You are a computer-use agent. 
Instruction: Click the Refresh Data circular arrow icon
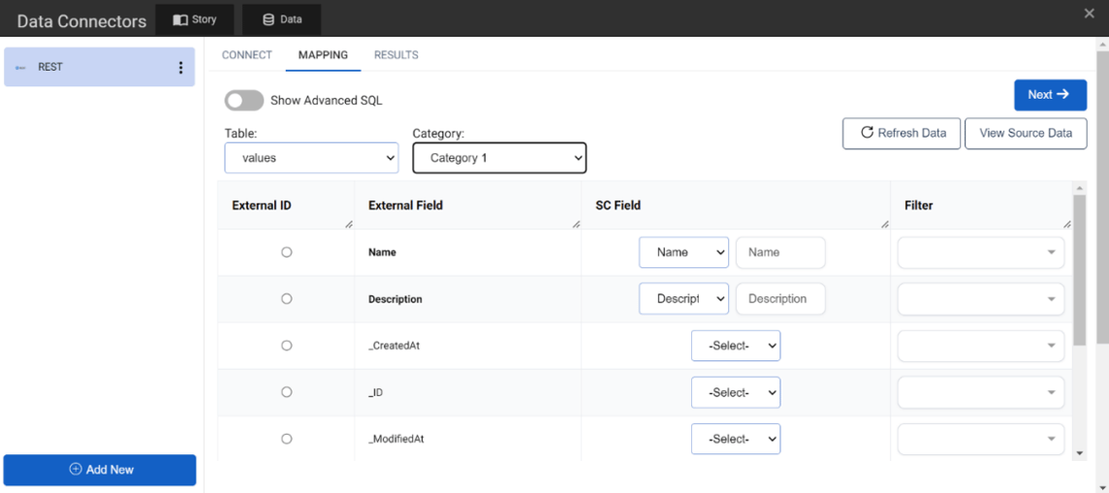[x=867, y=132]
